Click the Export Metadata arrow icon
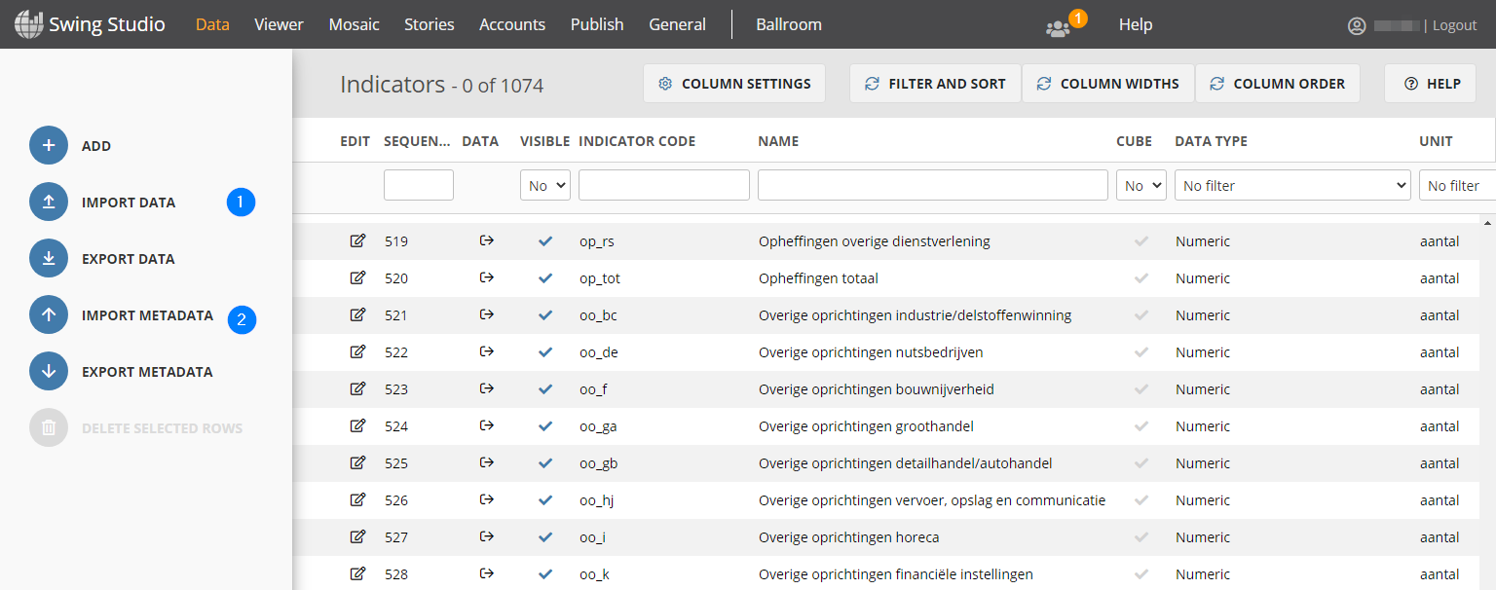The image size is (1496, 590). (49, 372)
